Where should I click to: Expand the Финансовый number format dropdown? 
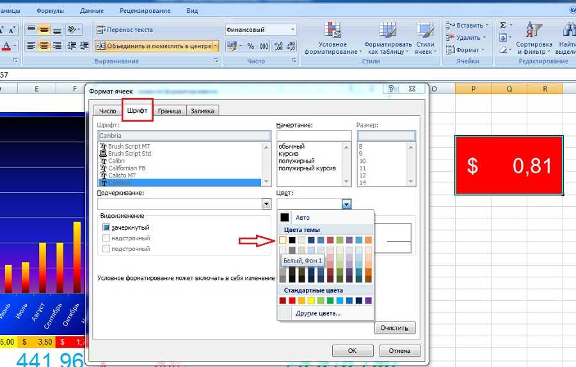tap(293, 29)
